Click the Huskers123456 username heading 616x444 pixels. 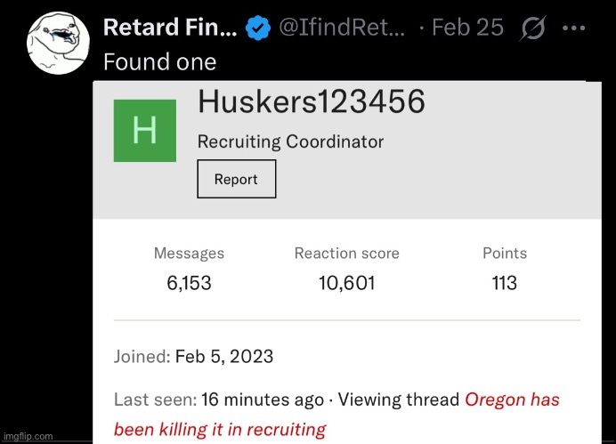coord(311,103)
